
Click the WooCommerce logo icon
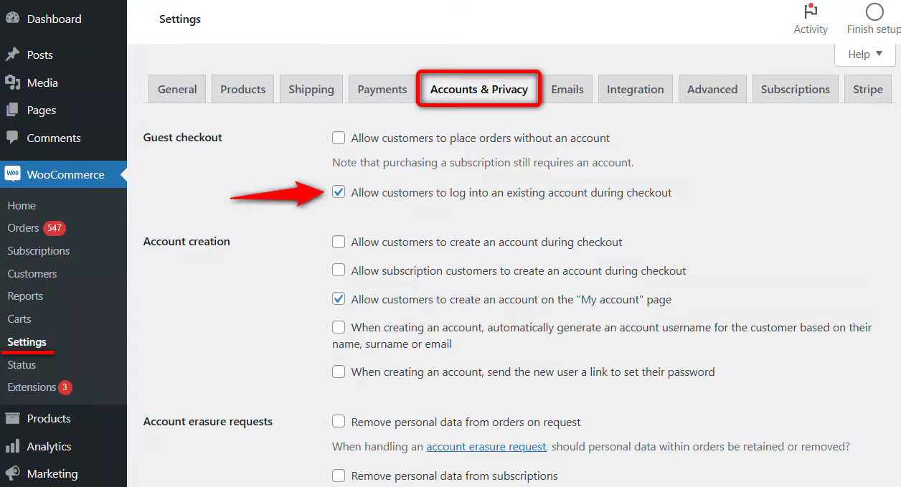point(12,174)
